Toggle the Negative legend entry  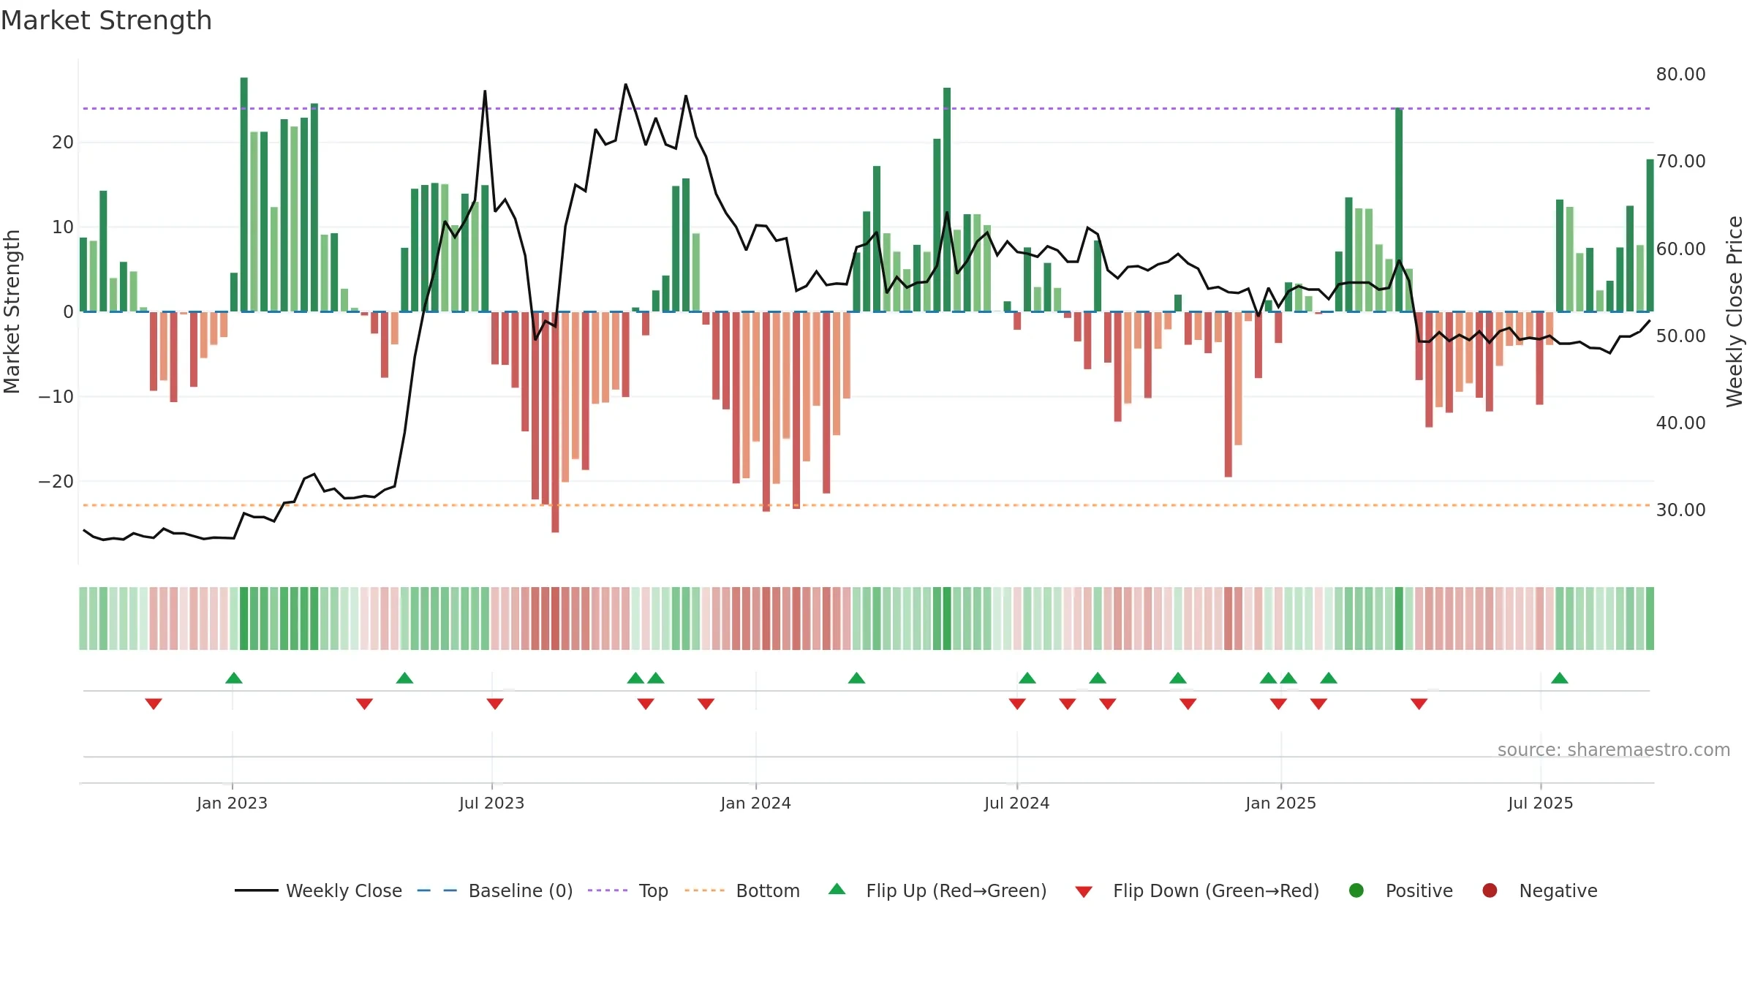point(1539,890)
